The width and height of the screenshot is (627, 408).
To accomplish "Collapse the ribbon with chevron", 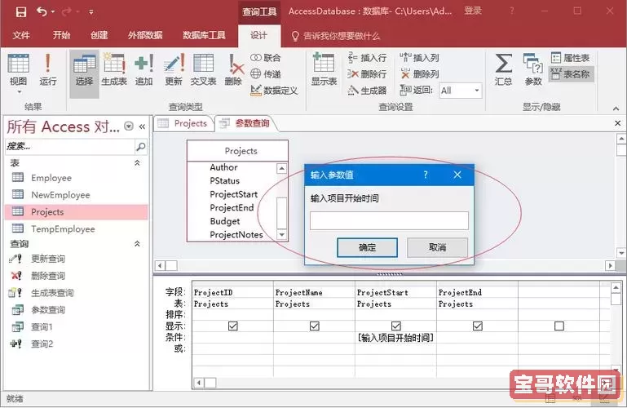I will (616, 109).
